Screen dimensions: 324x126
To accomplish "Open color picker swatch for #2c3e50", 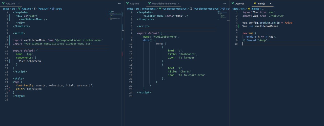I will tap(29, 89).
